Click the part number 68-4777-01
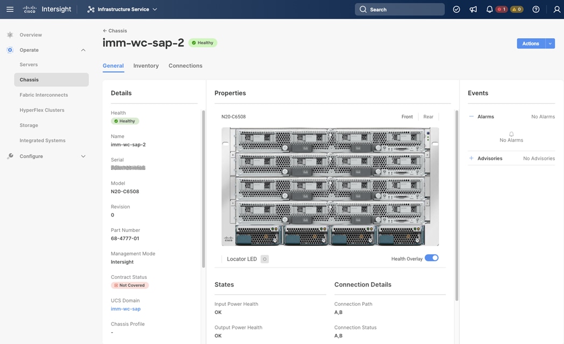The height and width of the screenshot is (344, 564). 125,238
